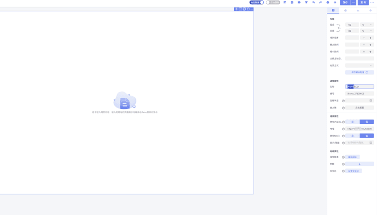
Task: Click the 名称 name input field
Action: [360, 87]
